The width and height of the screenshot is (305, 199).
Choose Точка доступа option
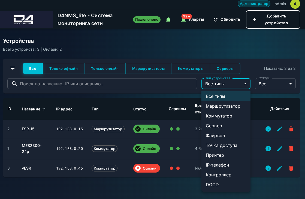(x=226, y=145)
